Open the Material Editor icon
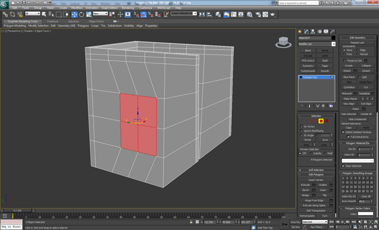The width and height of the screenshot is (379, 230). 250,14
